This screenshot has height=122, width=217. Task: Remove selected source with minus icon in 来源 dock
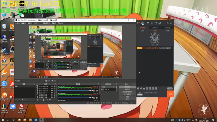tap(41, 100)
